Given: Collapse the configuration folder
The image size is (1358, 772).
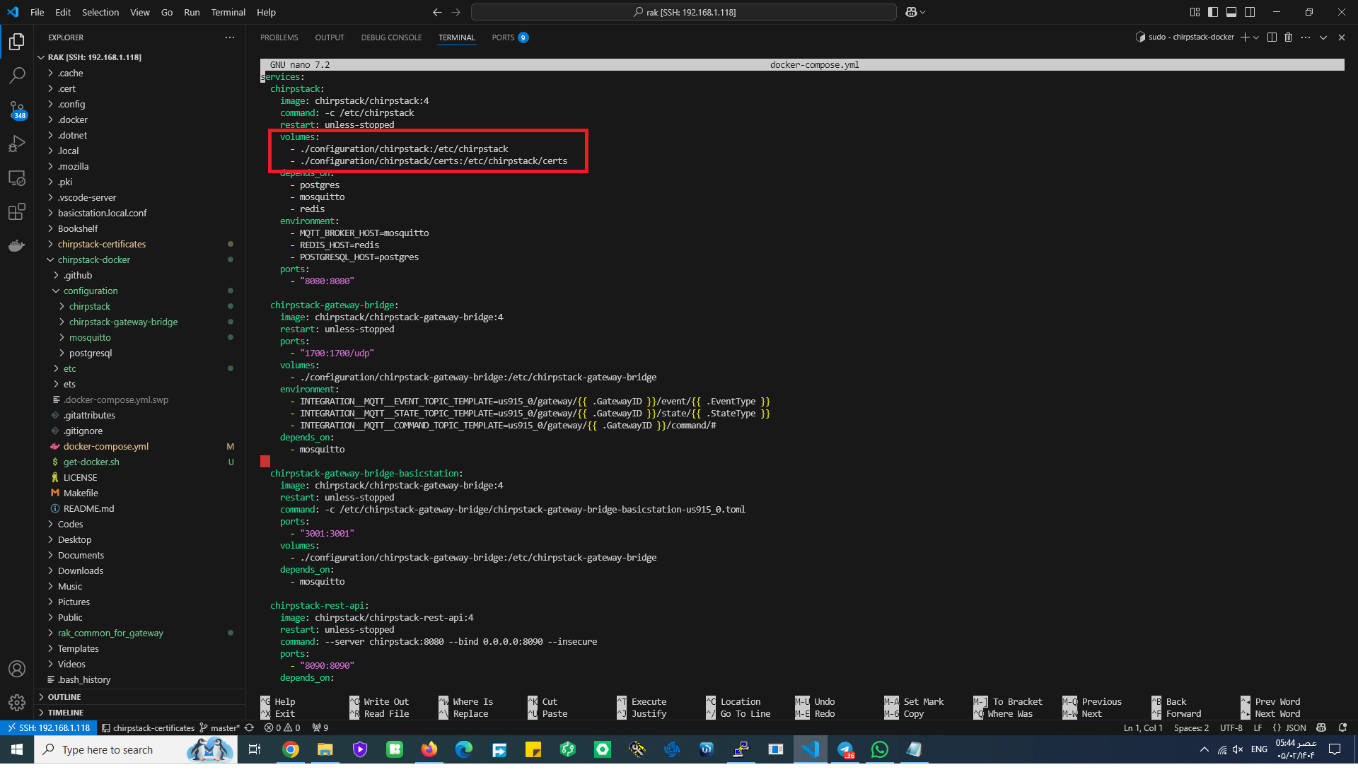Looking at the screenshot, I should point(91,291).
